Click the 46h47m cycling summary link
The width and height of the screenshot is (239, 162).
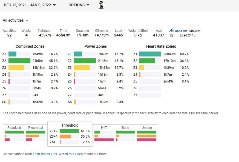coord(181,31)
